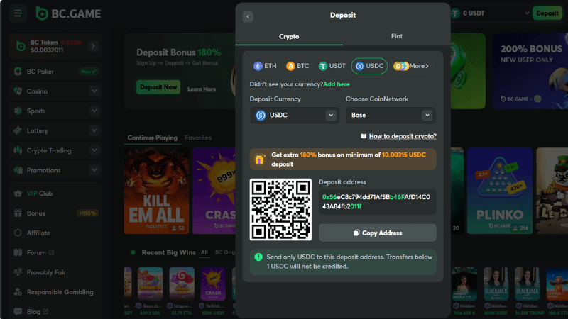Select the Favorites tab
568x319 pixels.
[198, 138]
